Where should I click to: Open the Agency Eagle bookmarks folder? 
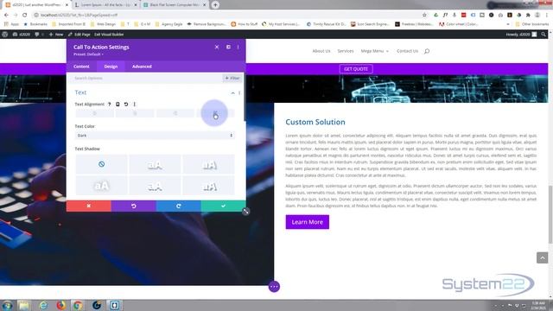pos(169,24)
